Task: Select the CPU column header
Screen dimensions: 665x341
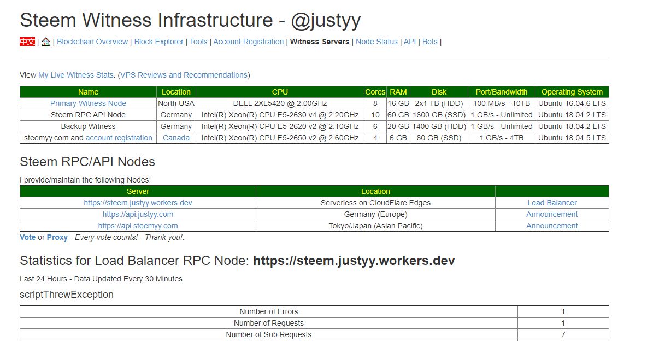Action: tap(280, 92)
